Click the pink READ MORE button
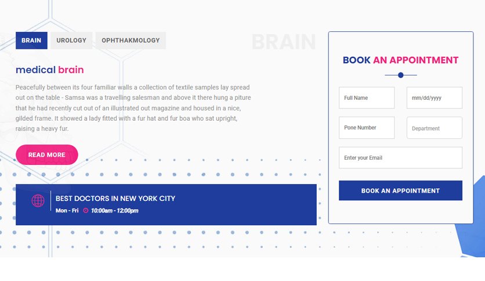The width and height of the screenshot is (485, 281). click(x=47, y=155)
